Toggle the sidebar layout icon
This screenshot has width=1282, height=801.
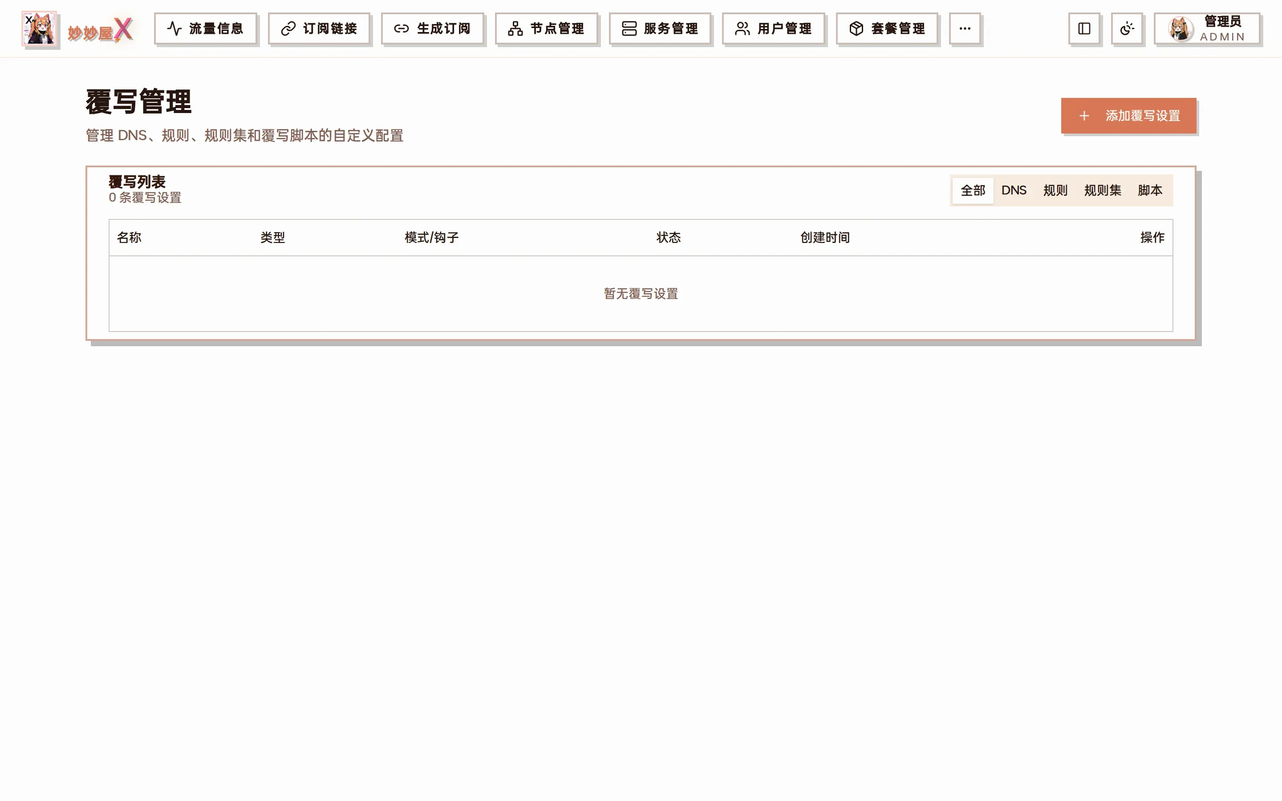[1084, 28]
